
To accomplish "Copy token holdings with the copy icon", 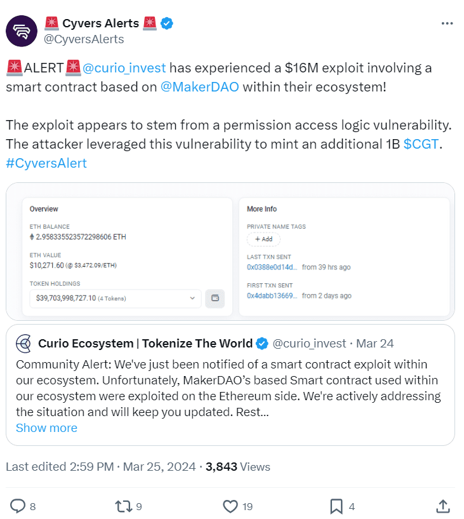I will click(215, 299).
